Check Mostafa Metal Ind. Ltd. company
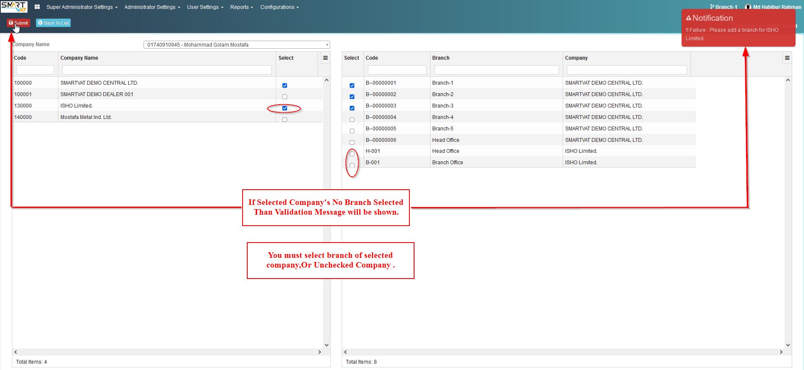This screenshot has width=804, height=370. (x=285, y=120)
